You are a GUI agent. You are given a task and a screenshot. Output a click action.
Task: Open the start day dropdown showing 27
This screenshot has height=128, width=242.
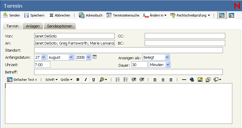click(40, 57)
